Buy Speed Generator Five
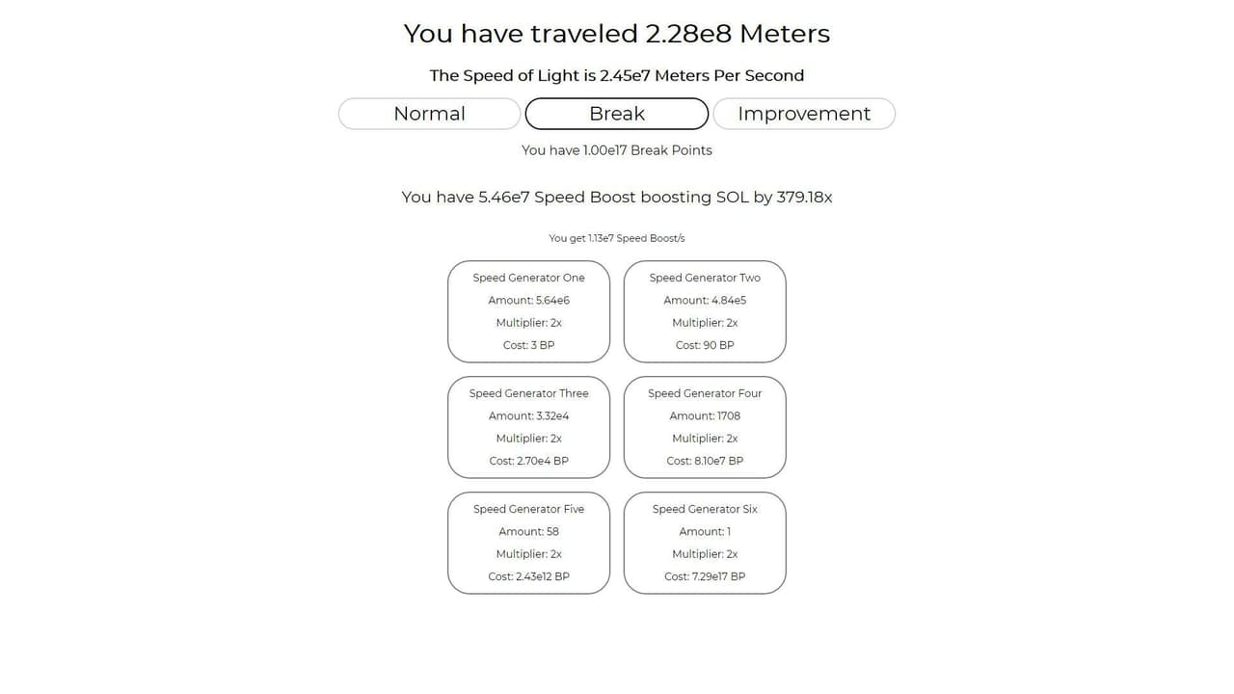Screen dimensions: 1234x694 click(528, 543)
